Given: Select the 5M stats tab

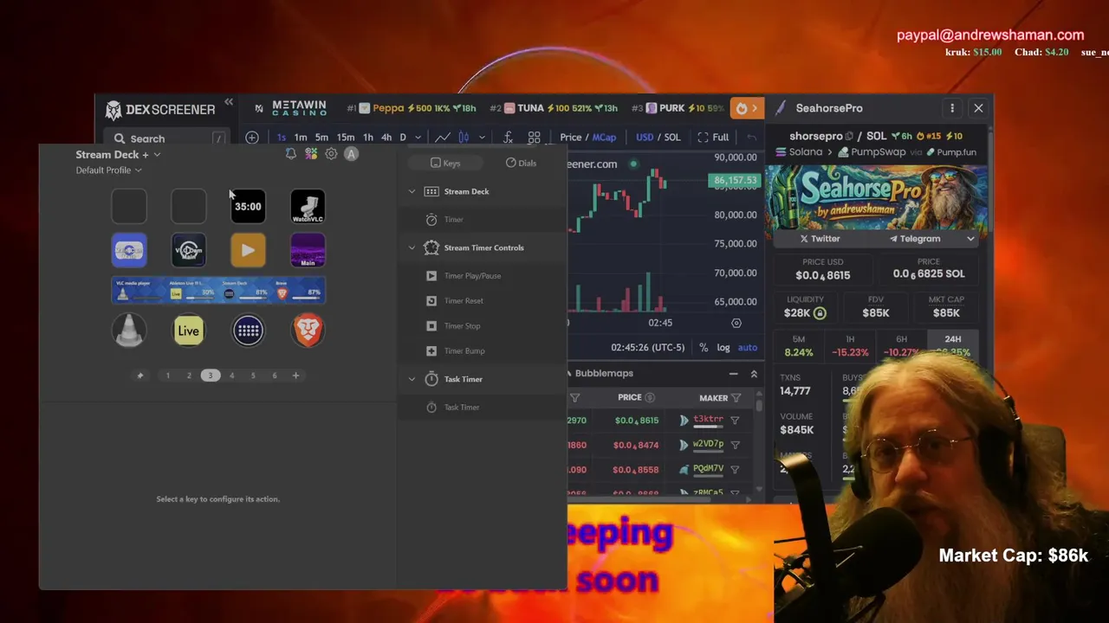Looking at the screenshot, I should tap(799, 345).
